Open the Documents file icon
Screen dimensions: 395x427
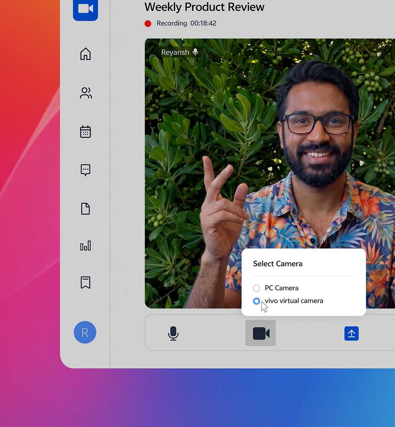85,209
